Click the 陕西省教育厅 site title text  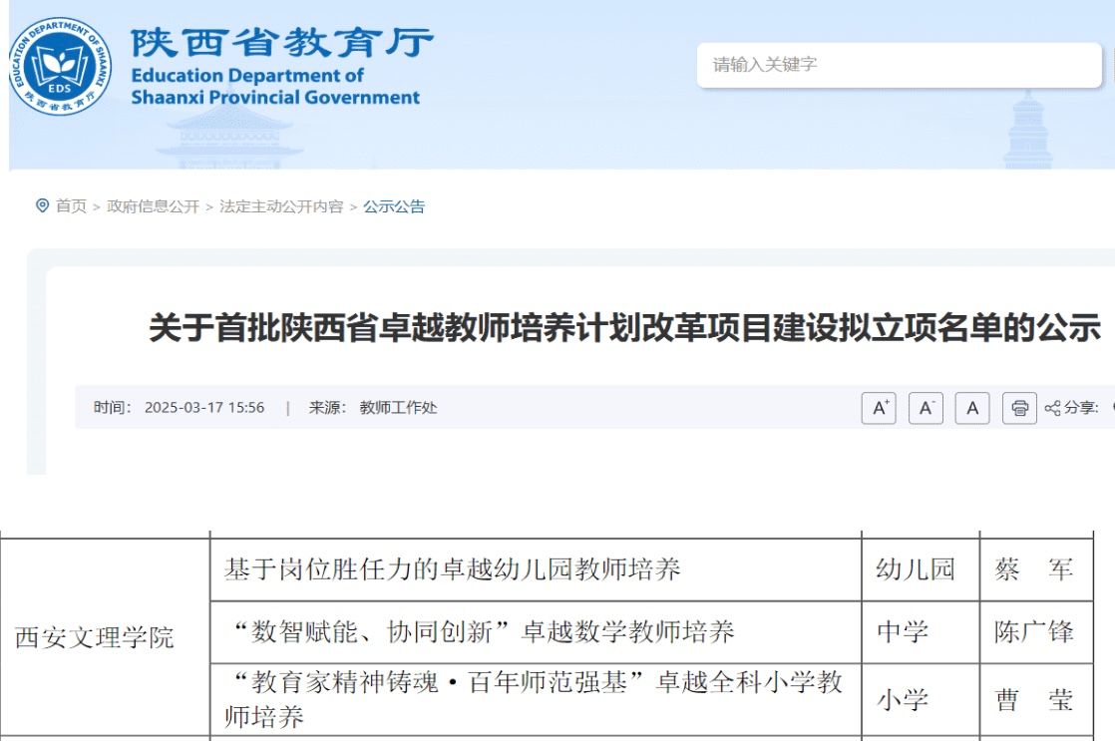282,43
